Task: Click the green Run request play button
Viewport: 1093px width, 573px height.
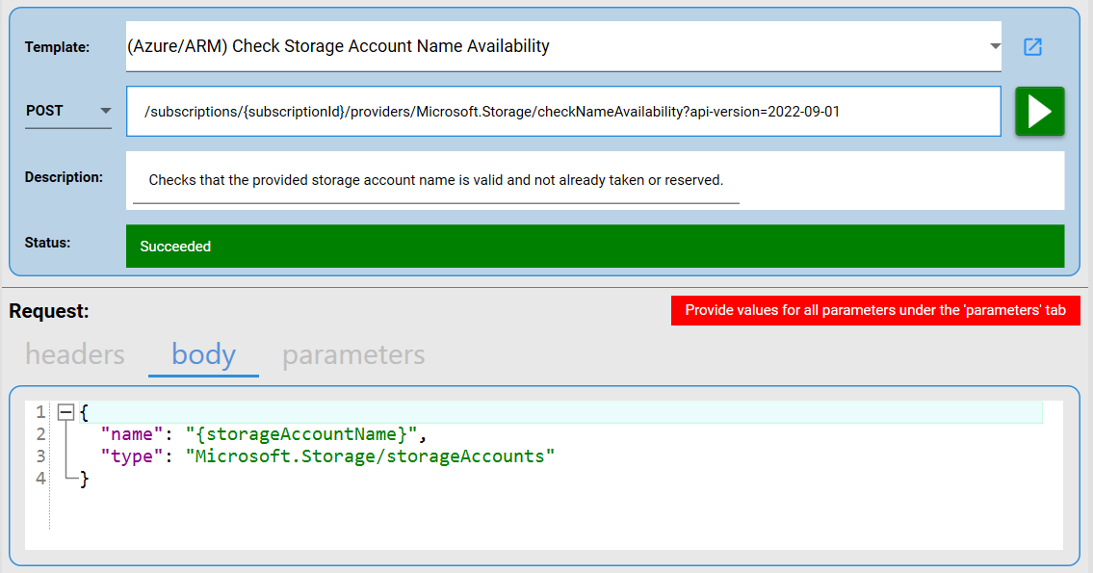Action: point(1039,112)
